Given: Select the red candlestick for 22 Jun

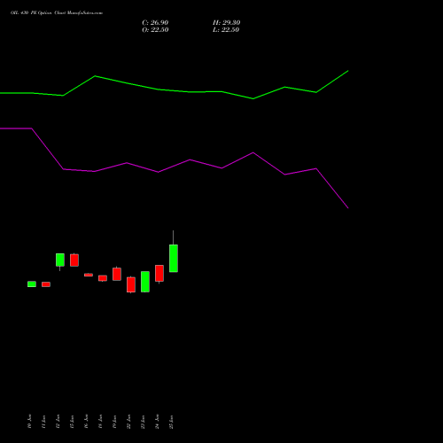Looking at the screenshot, I should (x=131, y=284).
